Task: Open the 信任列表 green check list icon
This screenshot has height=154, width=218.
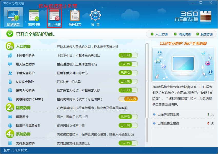Action: [34, 15]
